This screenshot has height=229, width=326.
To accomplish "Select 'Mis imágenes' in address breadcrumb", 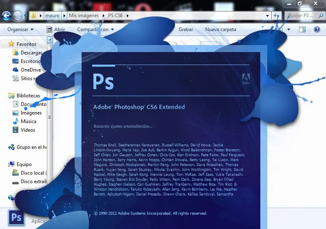I will (x=84, y=16).
